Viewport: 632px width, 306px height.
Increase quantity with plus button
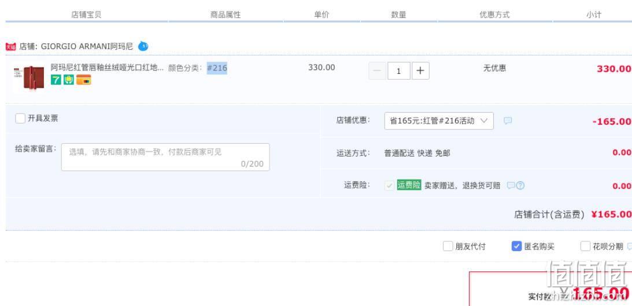click(x=420, y=71)
